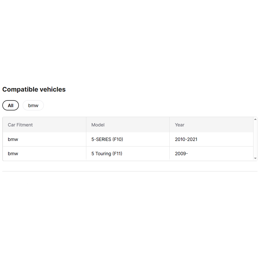Select bmw cell in the 5-SERIES row
The height and width of the screenshot is (260, 260).
(x=13, y=139)
